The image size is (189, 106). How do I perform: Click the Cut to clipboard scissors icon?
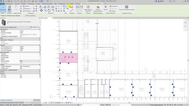coord(21,6)
